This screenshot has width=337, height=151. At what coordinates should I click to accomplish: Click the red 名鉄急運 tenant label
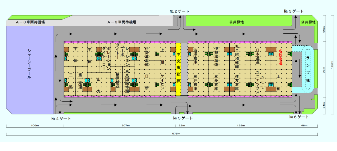click(280, 57)
